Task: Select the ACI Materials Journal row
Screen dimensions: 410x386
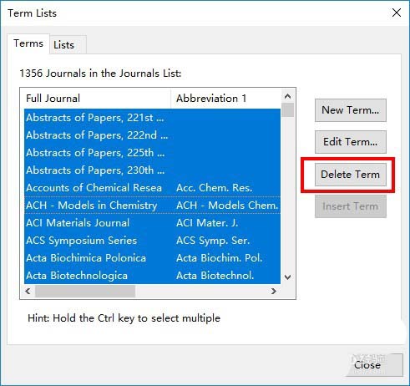Action: point(153,223)
